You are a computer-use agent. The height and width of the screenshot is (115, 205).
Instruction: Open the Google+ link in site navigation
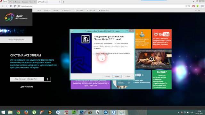[66, 11]
